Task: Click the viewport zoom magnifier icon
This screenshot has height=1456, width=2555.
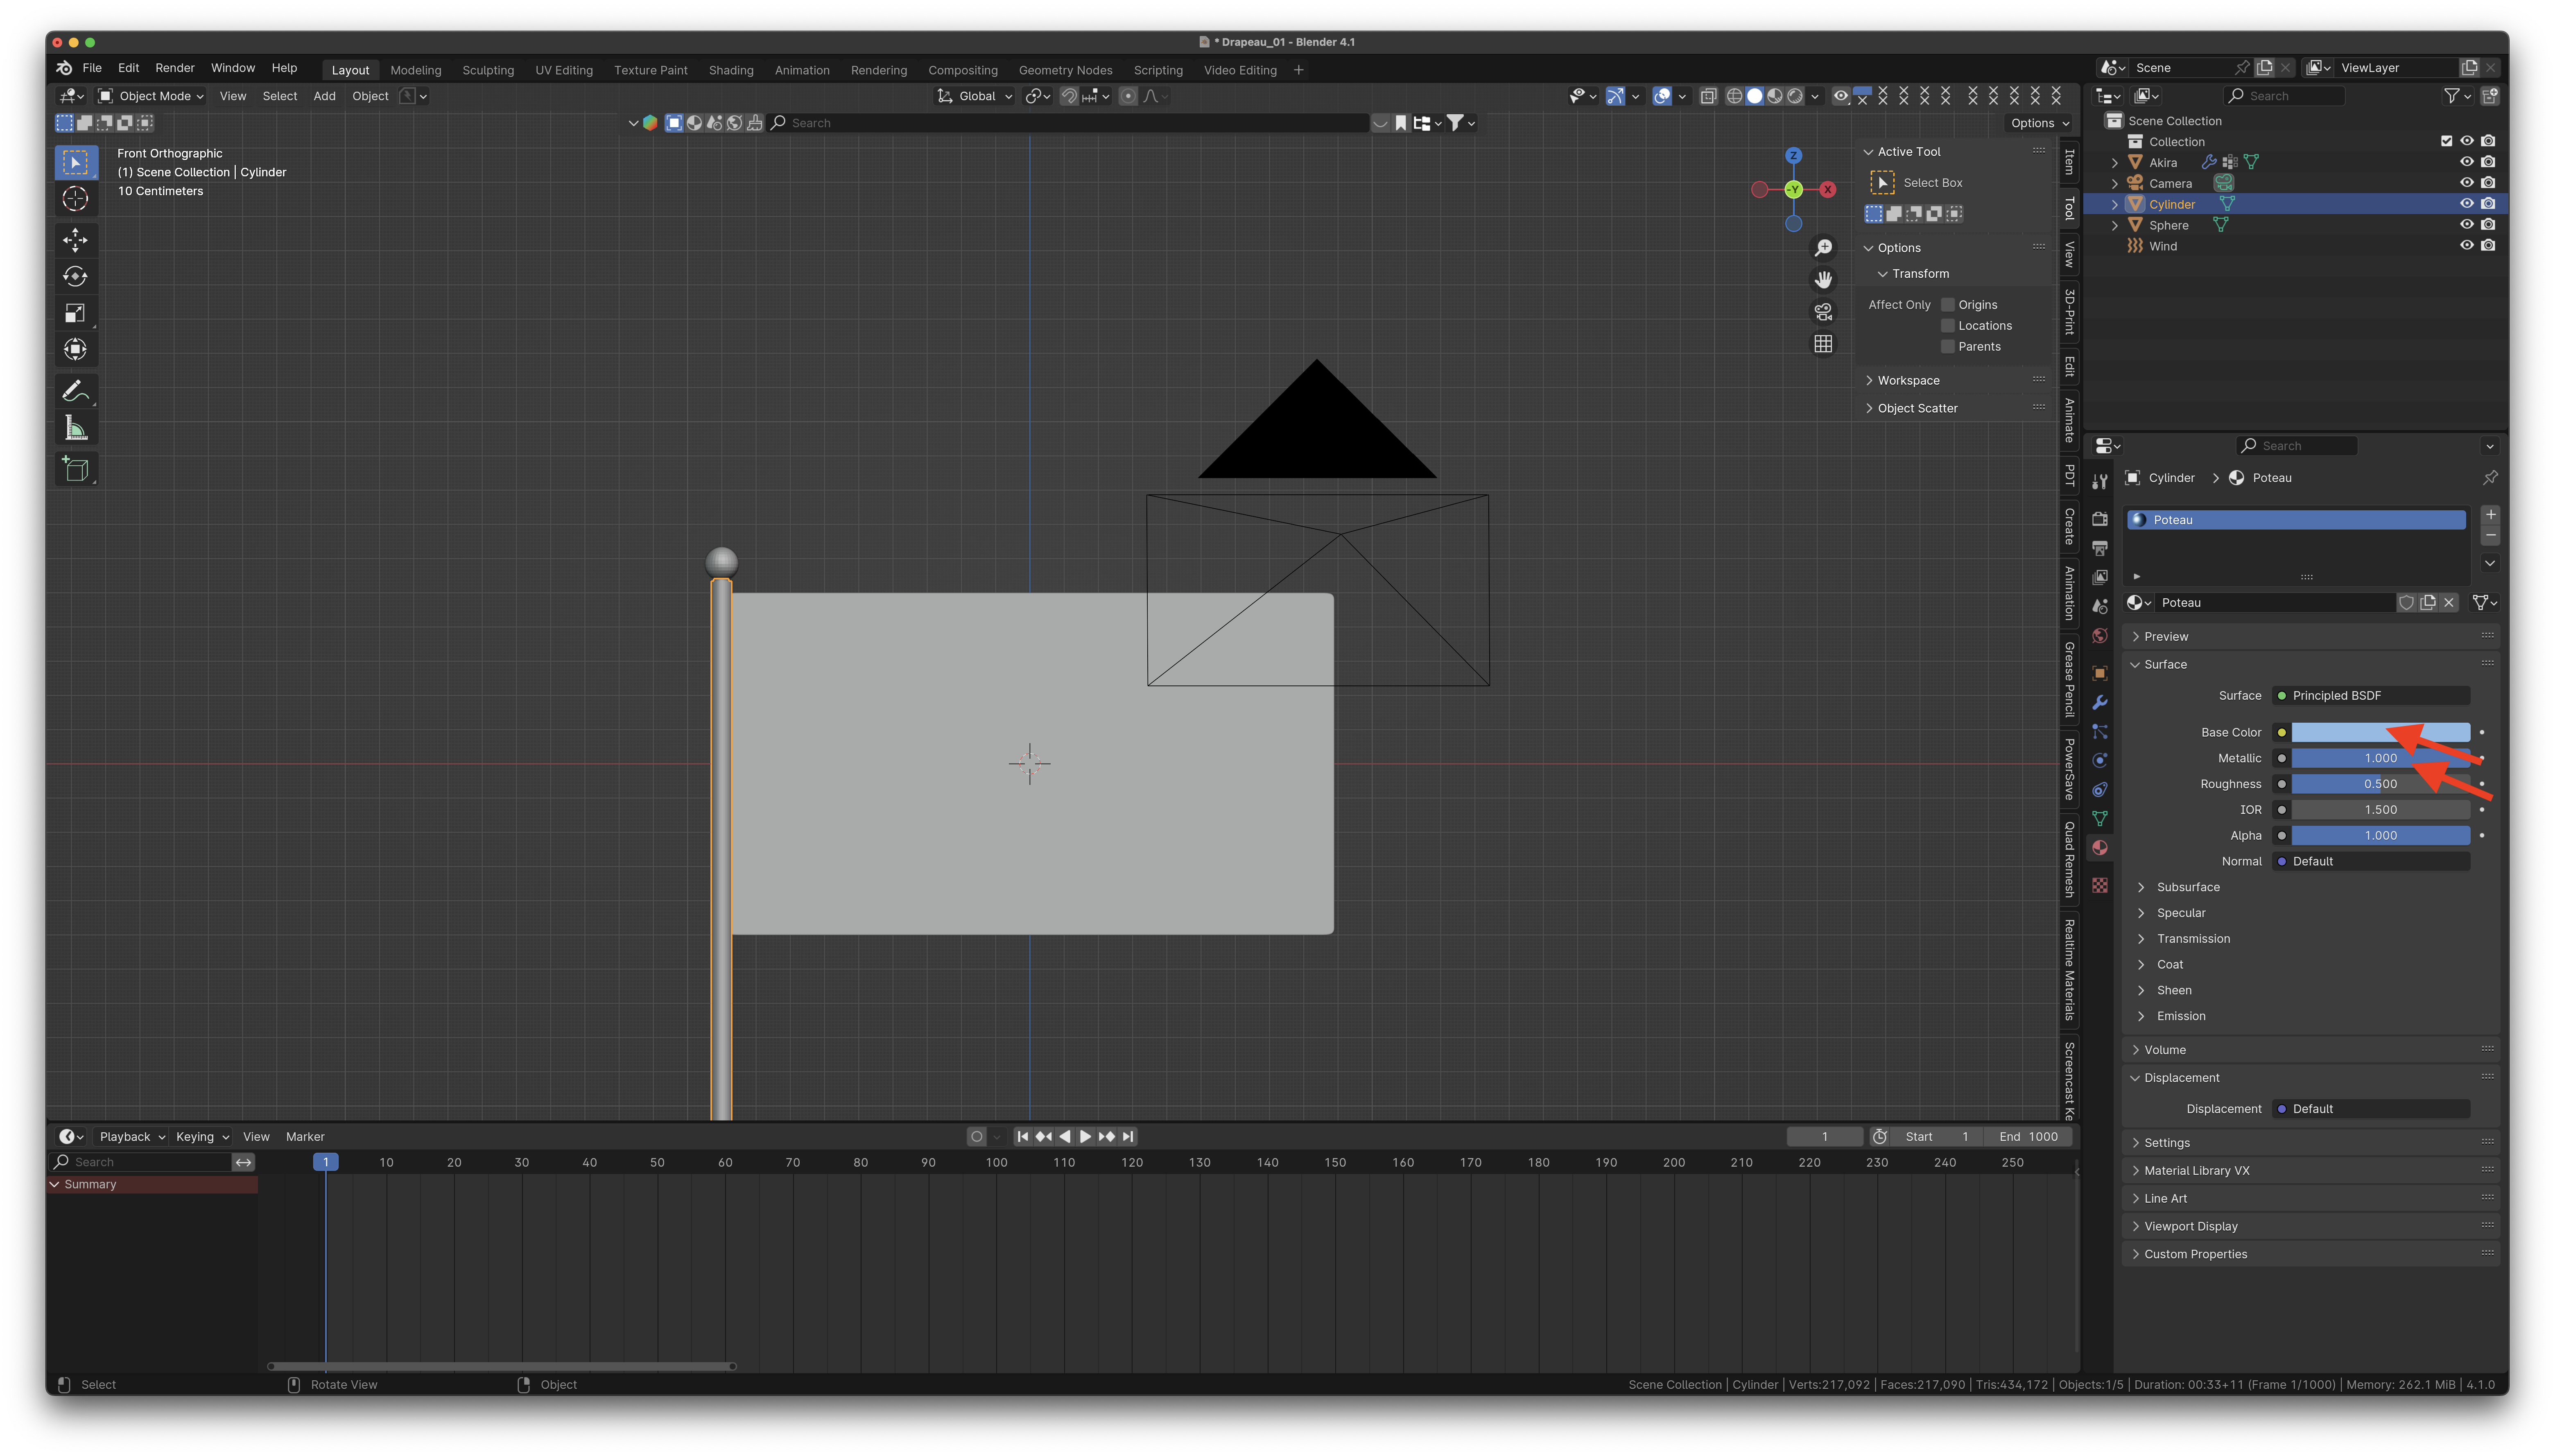Action: tap(1824, 248)
